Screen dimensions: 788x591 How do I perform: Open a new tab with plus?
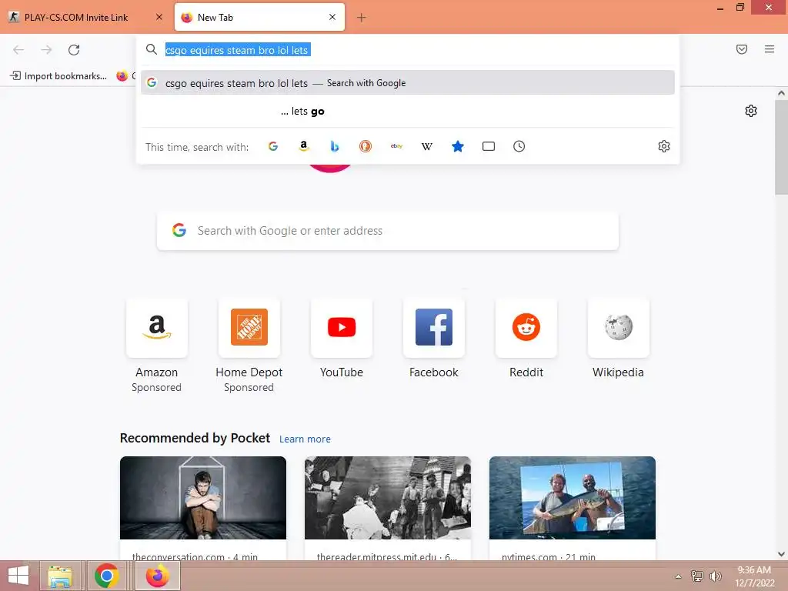pyautogui.click(x=362, y=18)
